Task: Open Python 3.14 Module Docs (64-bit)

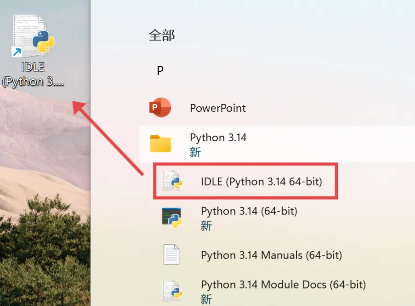Action: point(283,284)
